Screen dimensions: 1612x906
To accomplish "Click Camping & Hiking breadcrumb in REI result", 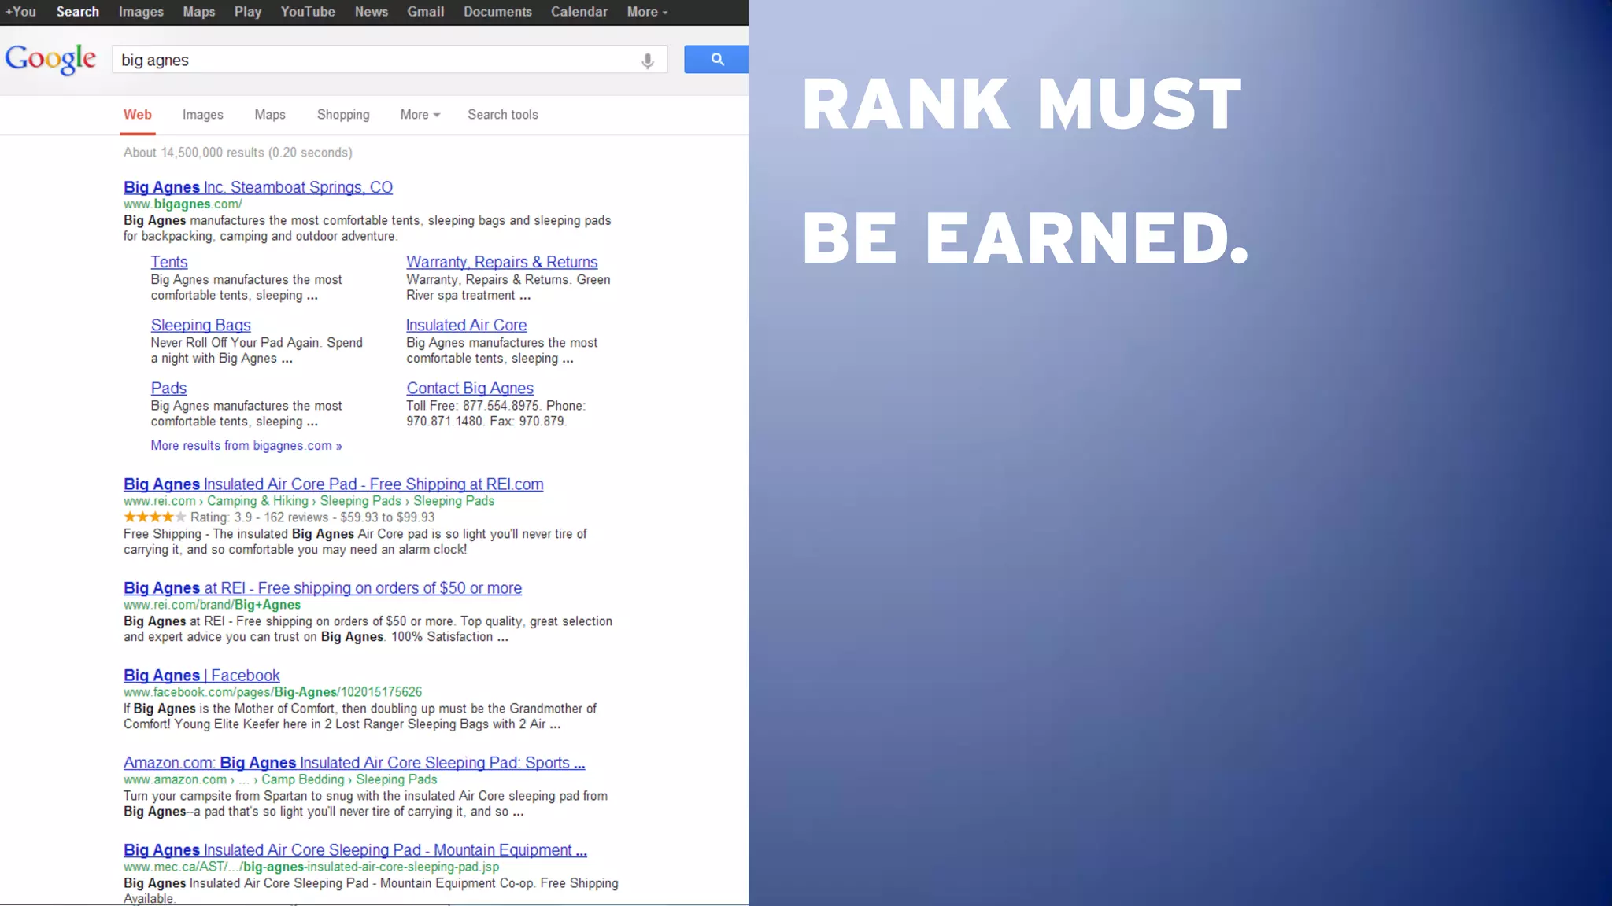I will click(257, 502).
